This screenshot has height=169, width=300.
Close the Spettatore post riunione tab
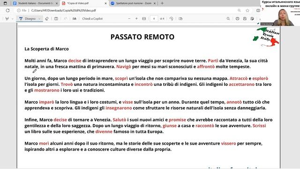155,3
